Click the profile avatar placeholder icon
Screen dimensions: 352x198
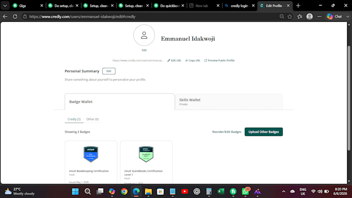(x=144, y=35)
